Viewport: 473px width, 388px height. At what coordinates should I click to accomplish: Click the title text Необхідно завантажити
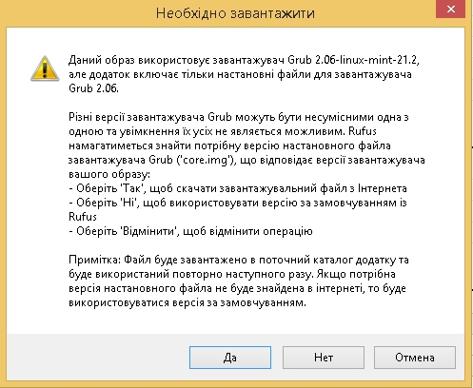point(235,13)
